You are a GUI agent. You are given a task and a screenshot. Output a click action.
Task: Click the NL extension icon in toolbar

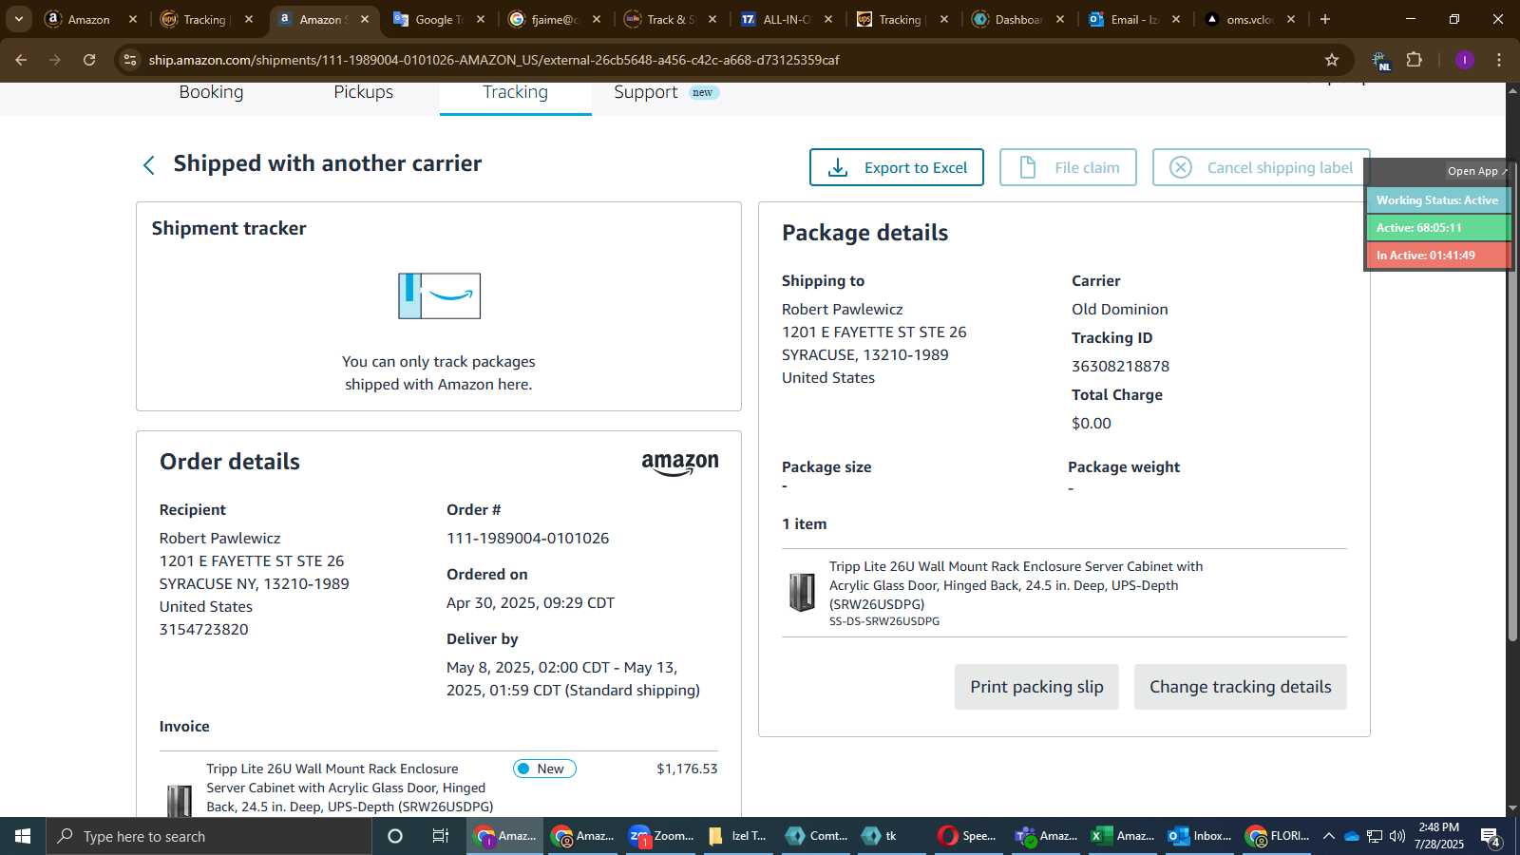(1380, 60)
